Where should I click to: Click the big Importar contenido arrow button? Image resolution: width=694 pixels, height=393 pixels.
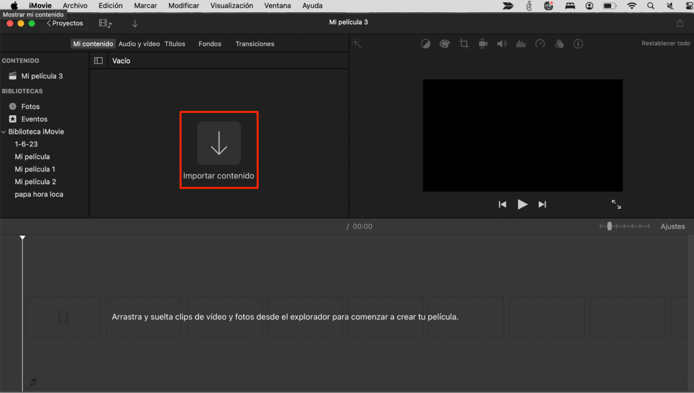click(x=219, y=143)
